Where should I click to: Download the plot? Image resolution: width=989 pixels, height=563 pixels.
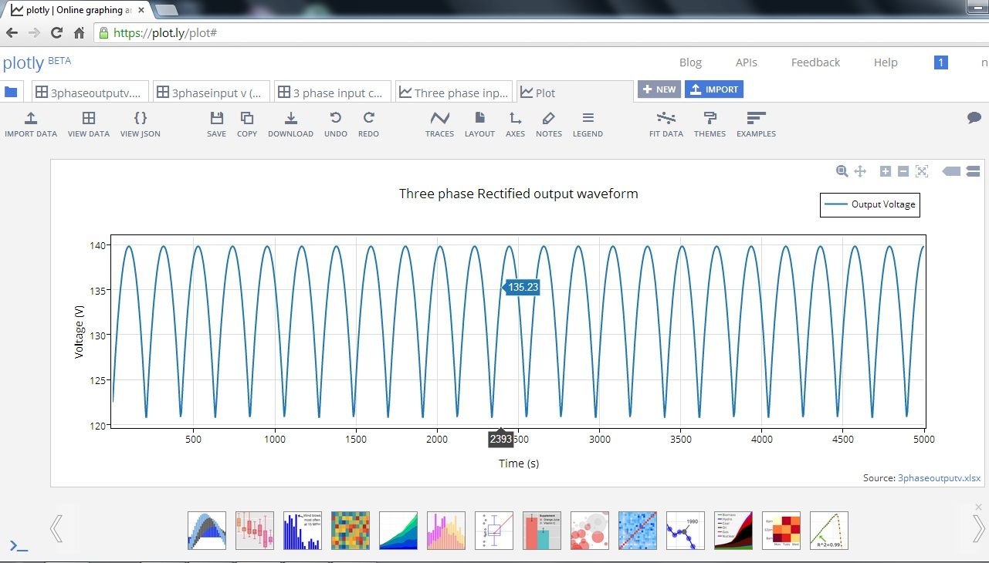290,122
